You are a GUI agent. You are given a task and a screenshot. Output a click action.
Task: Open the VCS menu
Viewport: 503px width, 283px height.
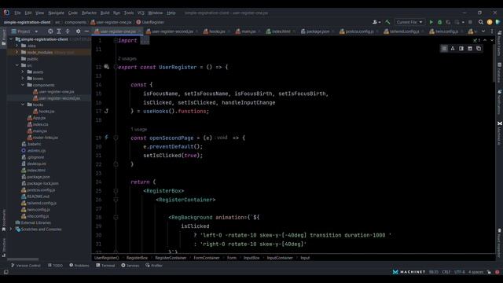tap(141, 13)
